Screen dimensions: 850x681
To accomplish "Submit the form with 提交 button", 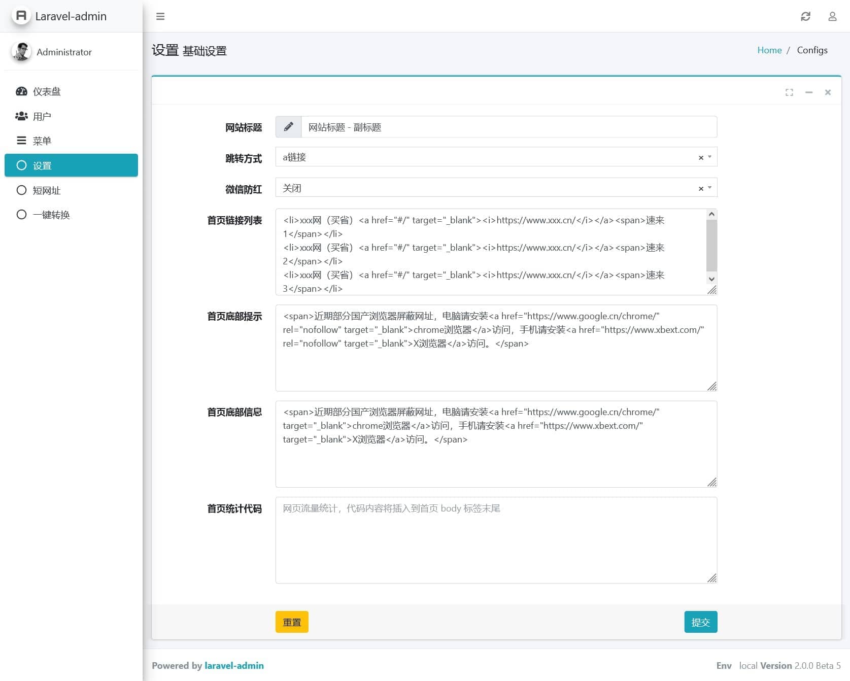I will [x=700, y=622].
